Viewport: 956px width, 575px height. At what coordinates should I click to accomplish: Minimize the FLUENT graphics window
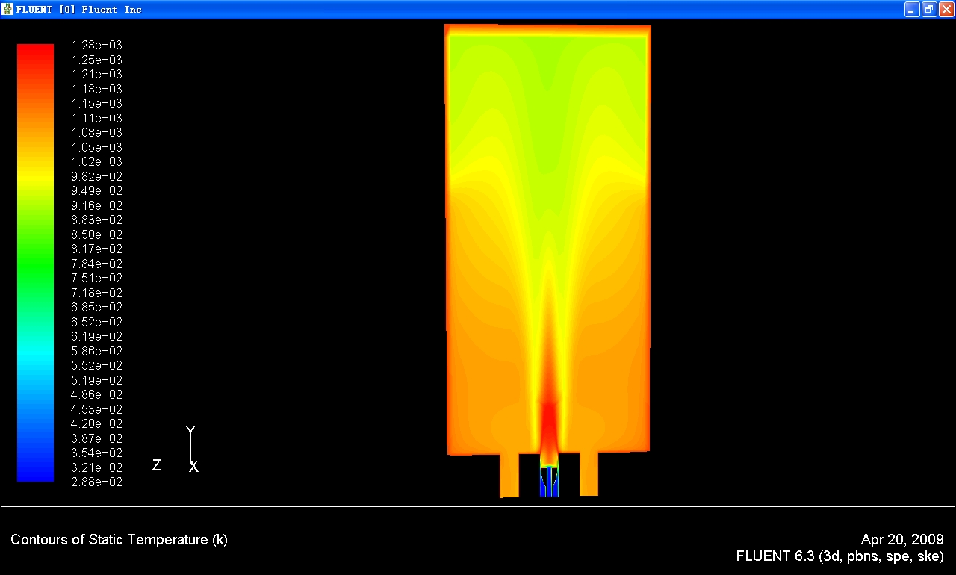pyautogui.click(x=912, y=9)
